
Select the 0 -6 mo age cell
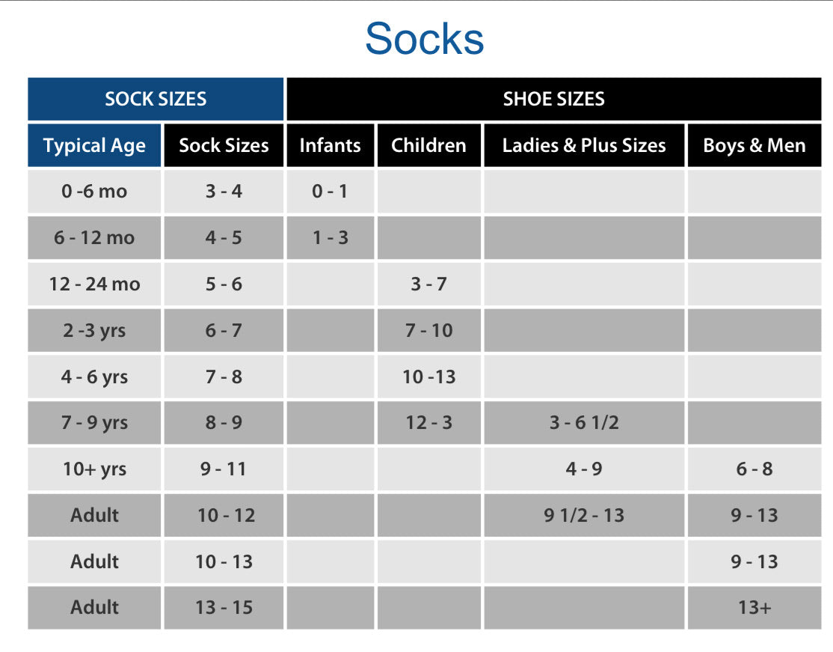[x=94, y=192]
